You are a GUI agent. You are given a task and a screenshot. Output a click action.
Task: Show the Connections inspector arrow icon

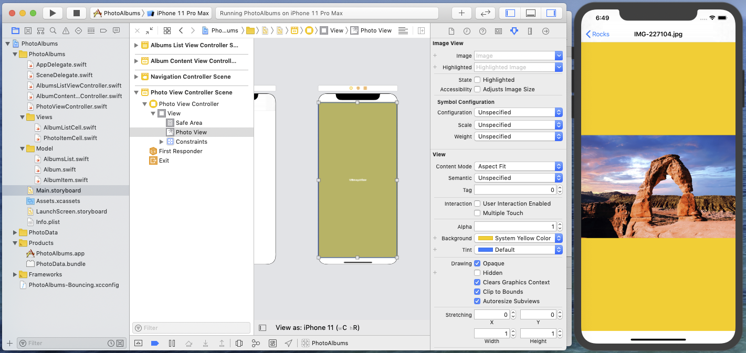tap(545, 31)
